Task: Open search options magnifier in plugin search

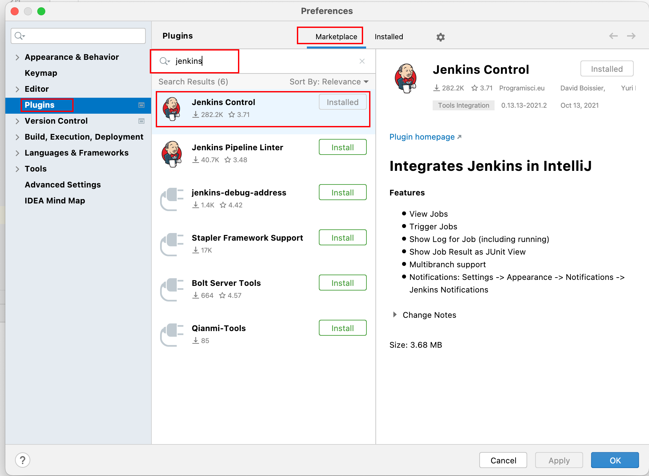Action: (x=164, y=61)
